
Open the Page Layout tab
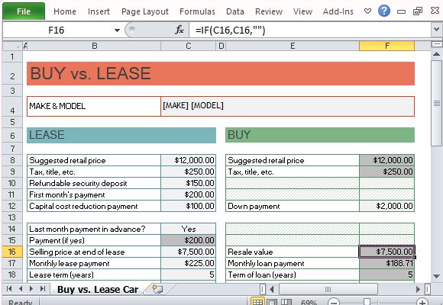tap(145, 11)
